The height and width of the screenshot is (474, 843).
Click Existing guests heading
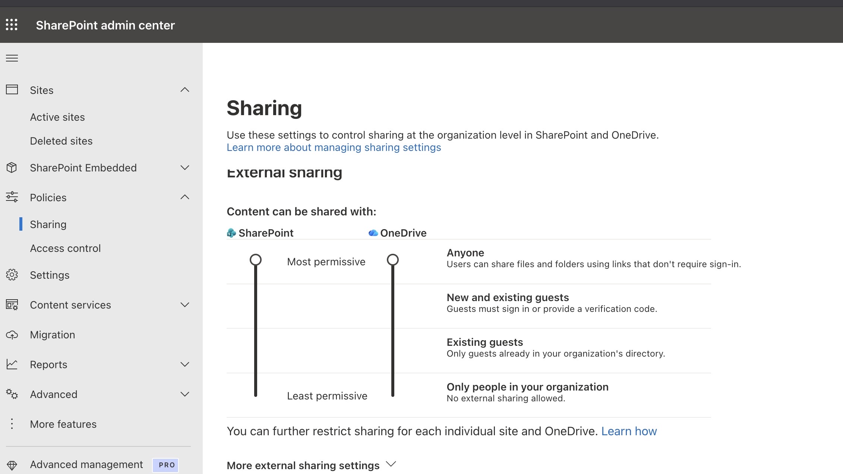484,342
